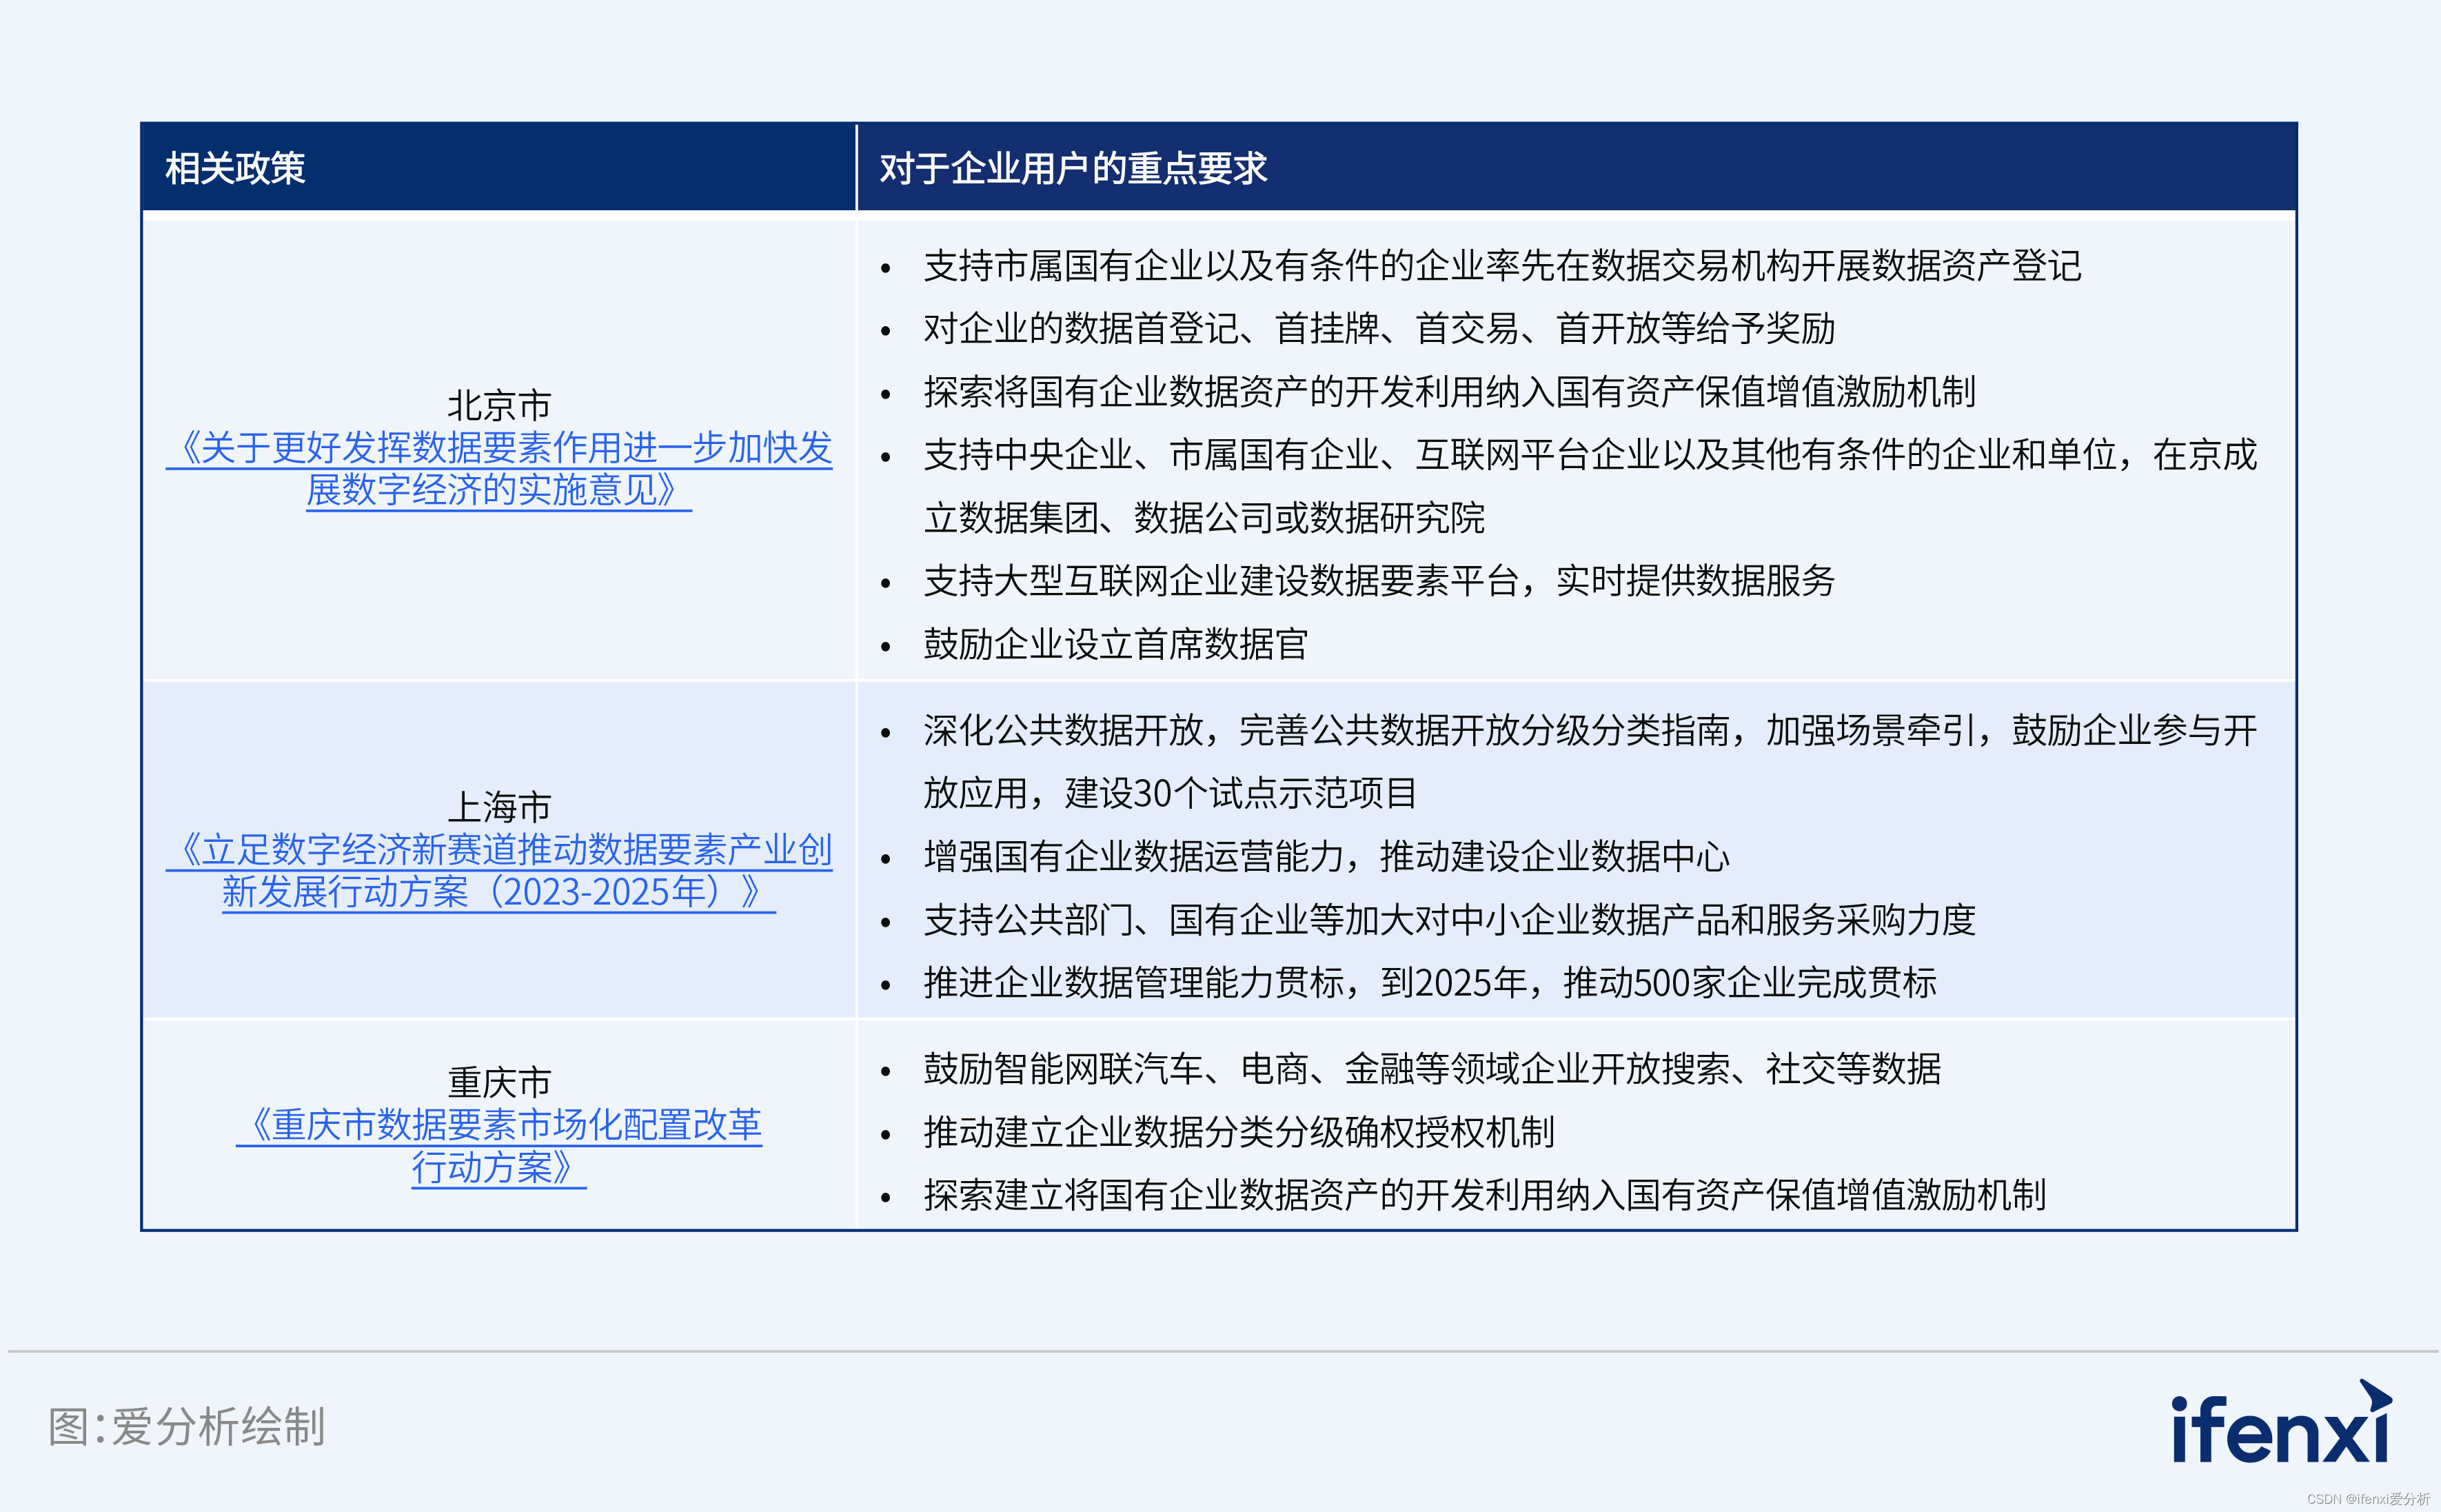Click the 重庆市 city label
This screenshot has width=2441, height=1512.
coord(499,1082)
